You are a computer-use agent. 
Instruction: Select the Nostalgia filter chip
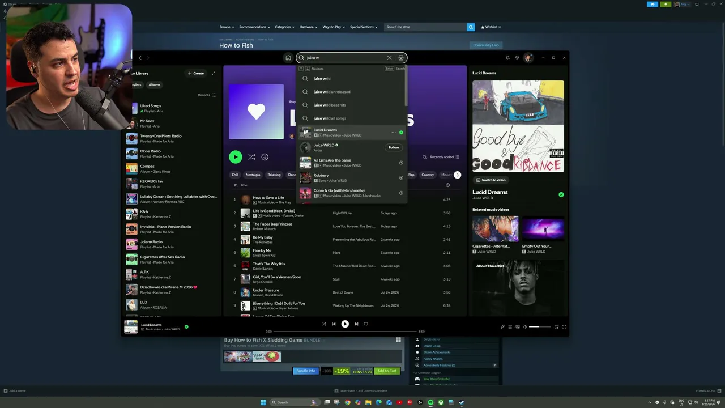coord(253,175)
